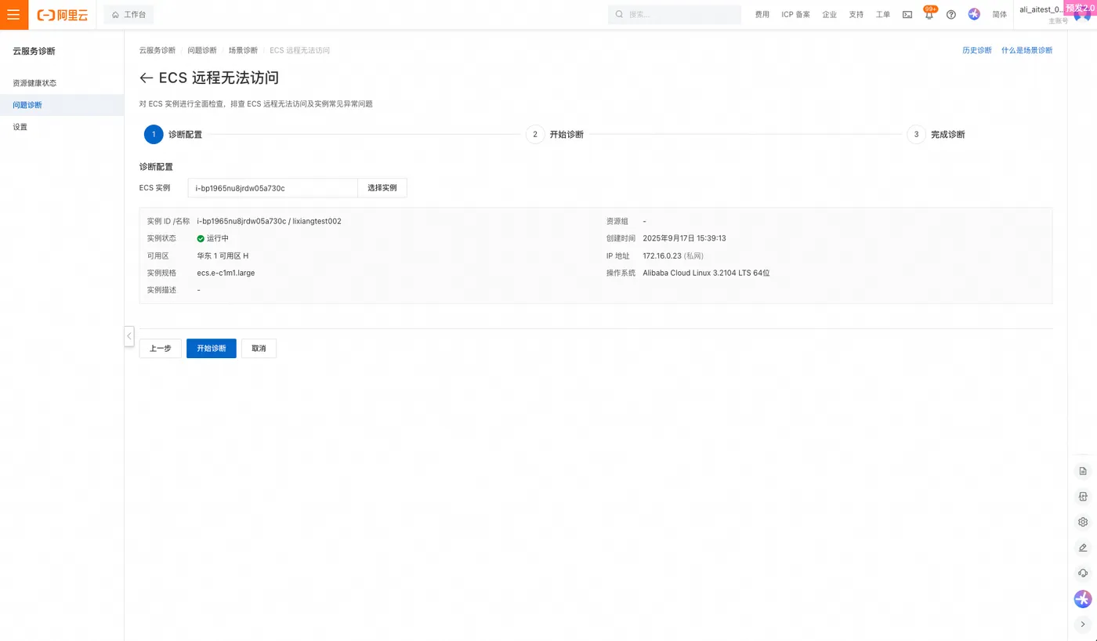Image resolution: width=1097 pixels, height=641 pixels.
Task: Open 设置 in sidebar
Action: (x=62, y=127)
